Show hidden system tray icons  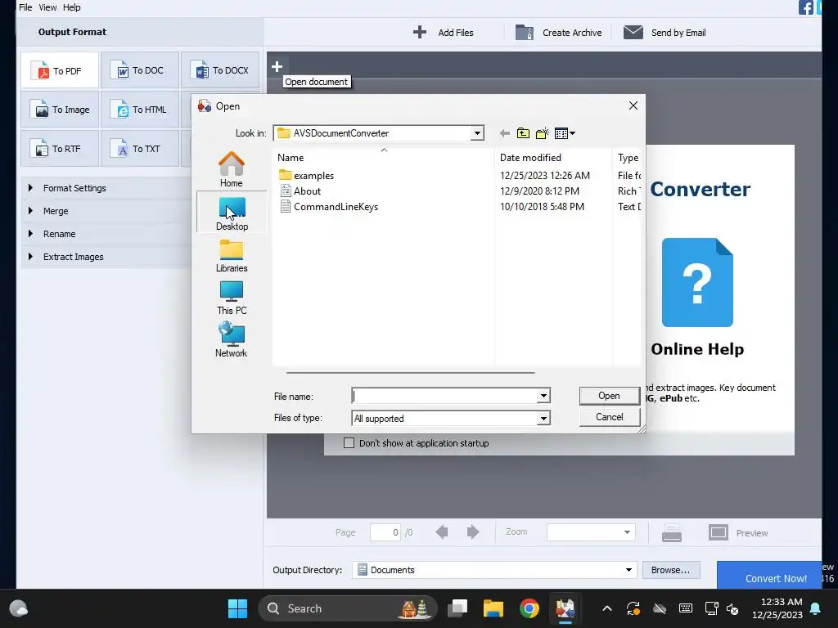607,608
